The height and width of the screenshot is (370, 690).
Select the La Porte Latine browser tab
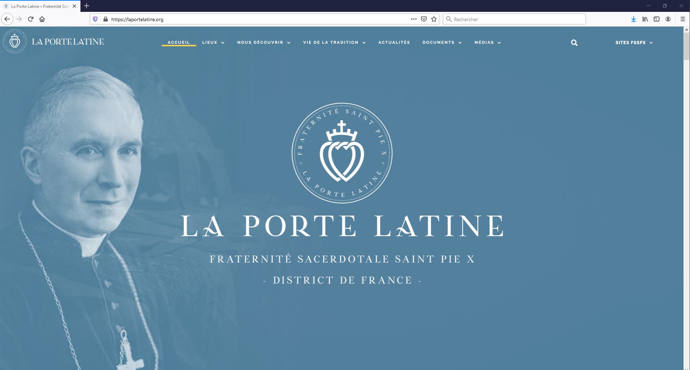[40, 6]
